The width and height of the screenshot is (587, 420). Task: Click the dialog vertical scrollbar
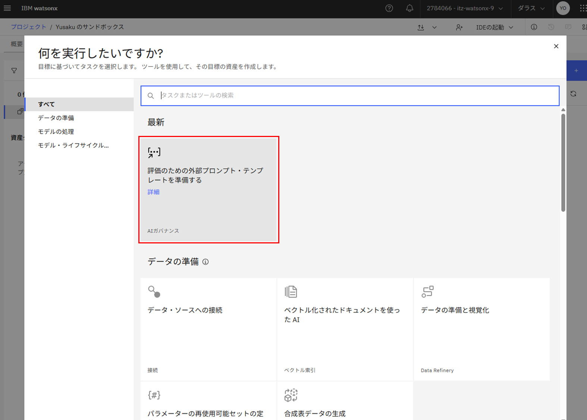(x=563, y=163)
